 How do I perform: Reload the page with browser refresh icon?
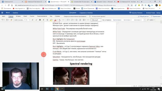click(9, 5)
